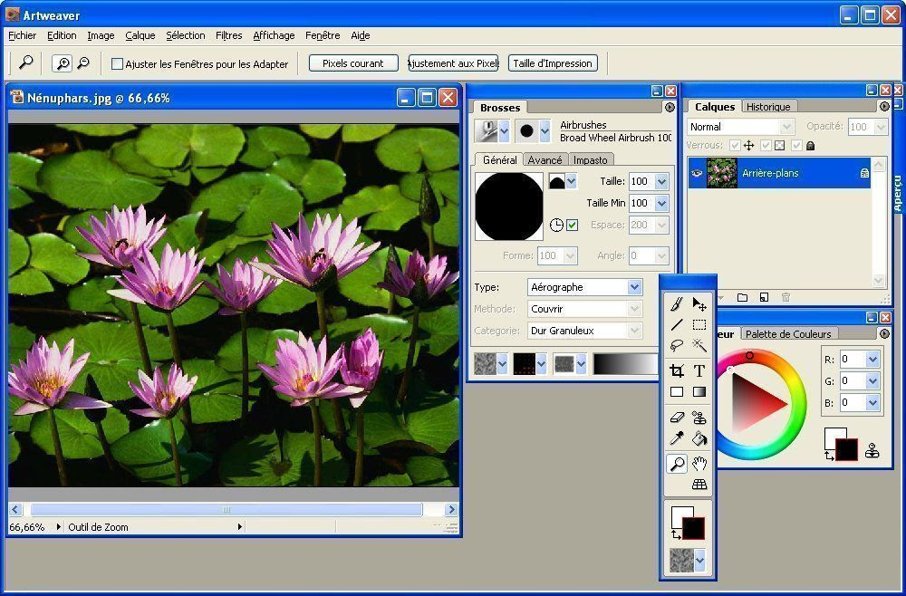Open the Calques panel options menu arrow

click(x=884, y=106)
